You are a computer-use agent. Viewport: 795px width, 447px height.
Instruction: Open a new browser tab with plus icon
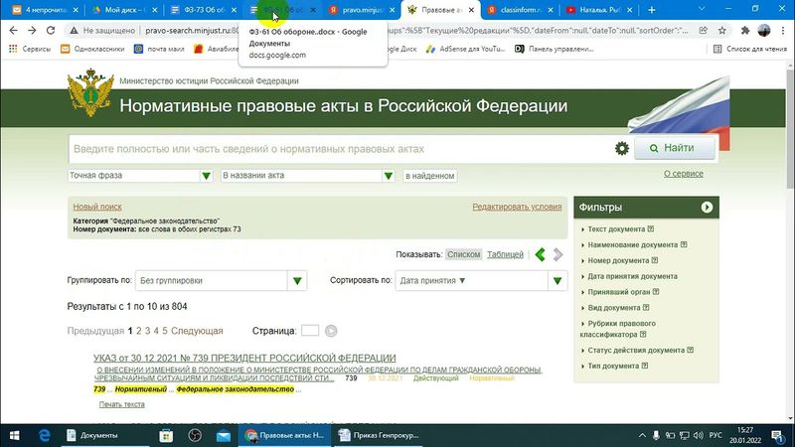click(x=652, y=10)
